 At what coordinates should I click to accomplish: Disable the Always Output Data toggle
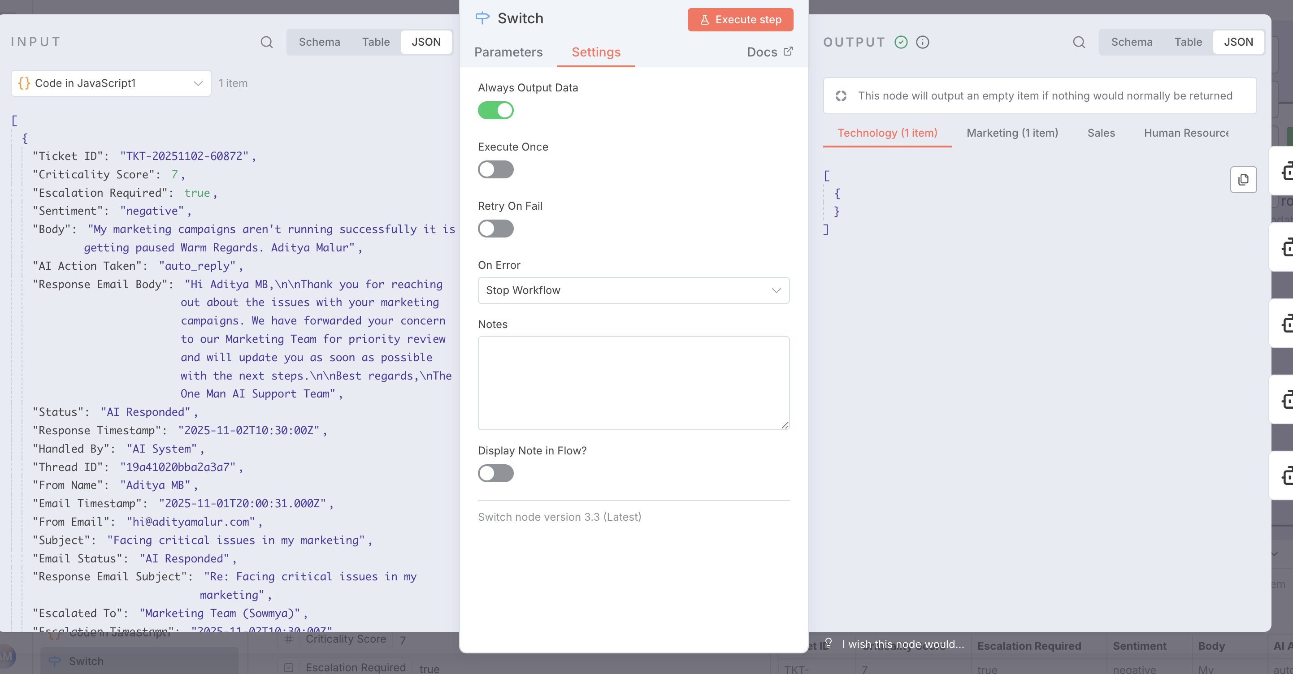(x=495, y=110)
